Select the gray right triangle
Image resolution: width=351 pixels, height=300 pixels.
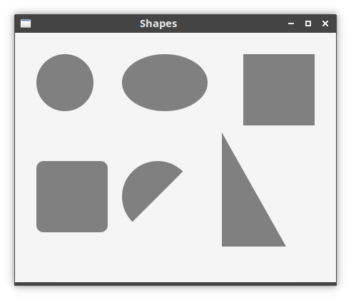click(243, 209)
